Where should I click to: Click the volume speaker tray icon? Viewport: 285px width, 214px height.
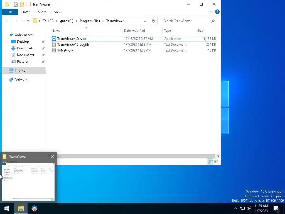pyautogui.click(x=249, y=208)
